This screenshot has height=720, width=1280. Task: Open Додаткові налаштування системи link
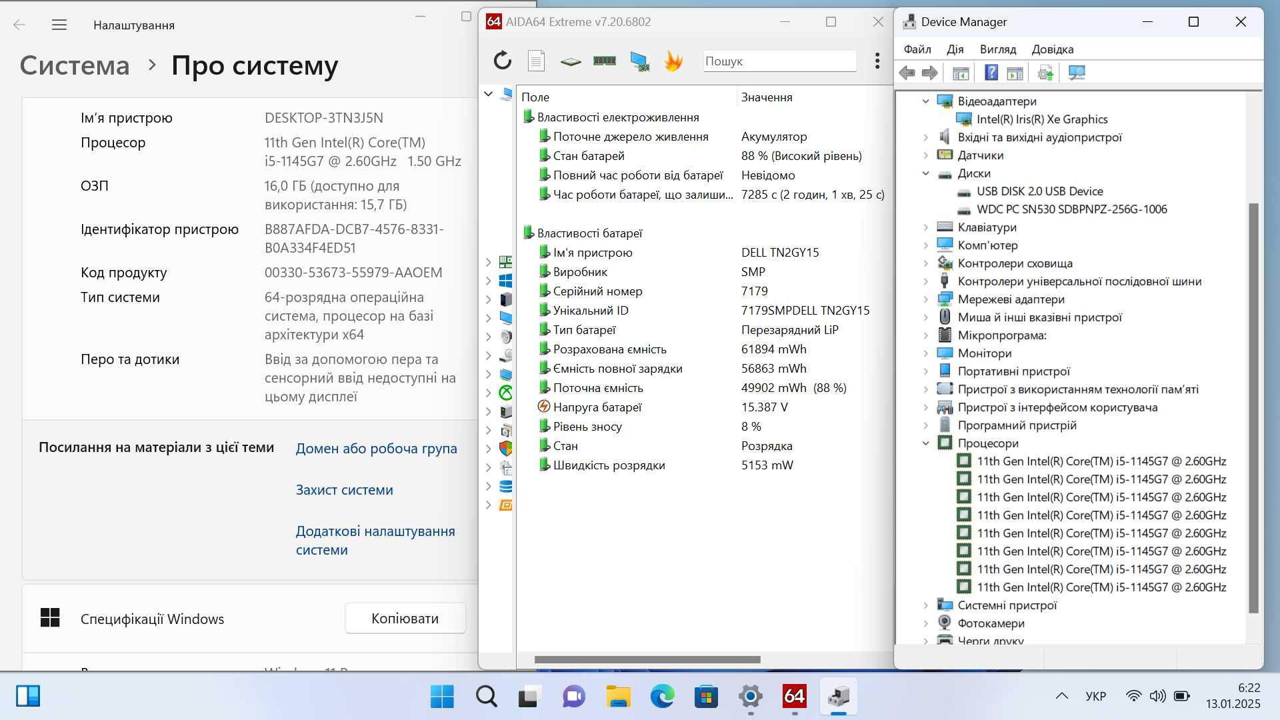tap(375, 541)
